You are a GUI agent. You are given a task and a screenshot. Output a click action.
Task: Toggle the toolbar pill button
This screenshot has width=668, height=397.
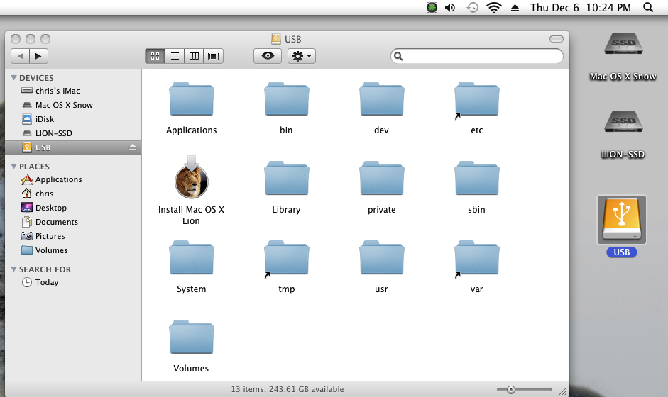click(557, 39)
